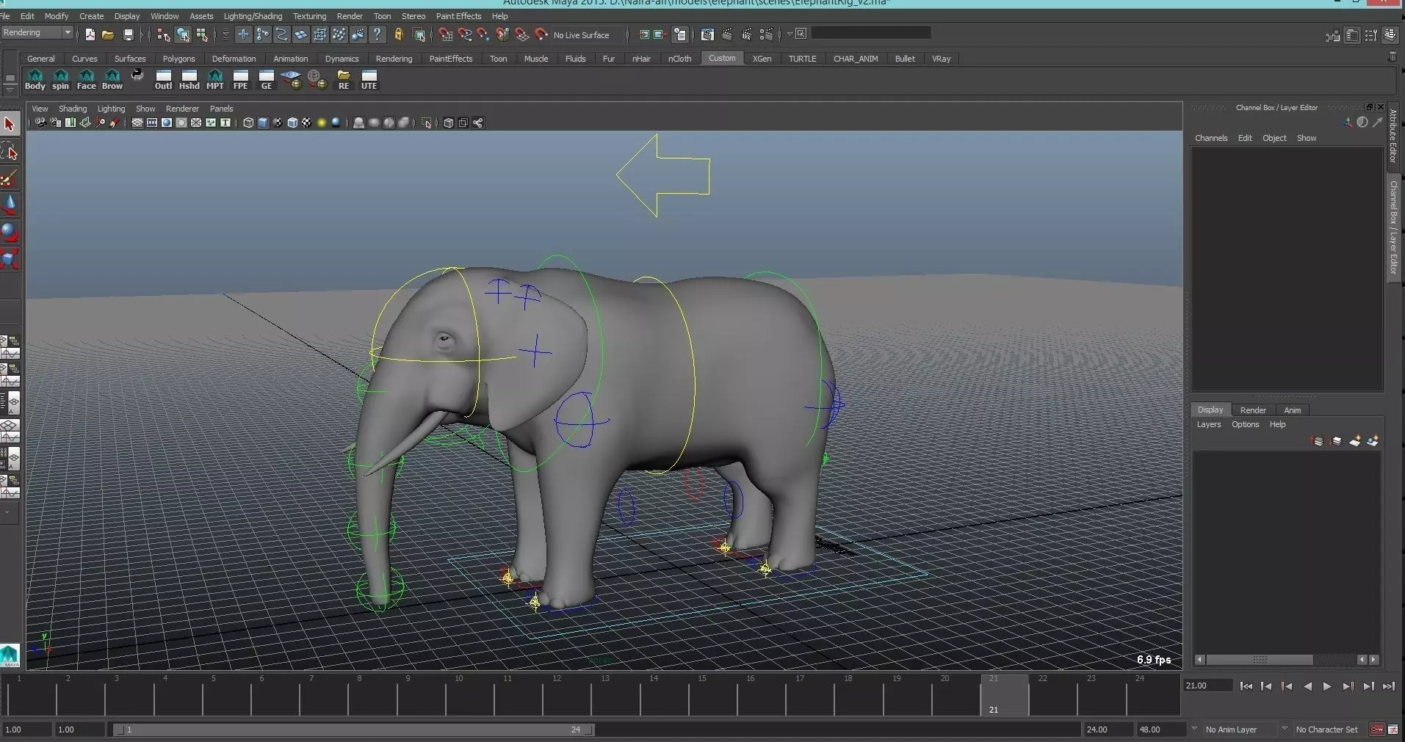Switch to the CHAR_ANIM shelf tab
1405x742 pixels.
point(856,59)
